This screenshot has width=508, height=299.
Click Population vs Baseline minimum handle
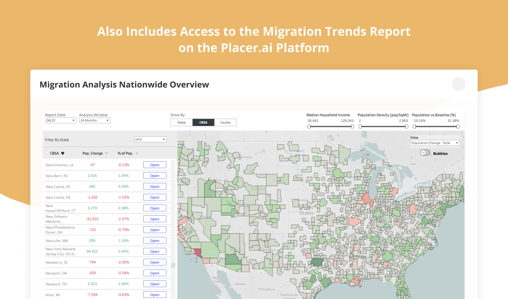pos(414,127)
